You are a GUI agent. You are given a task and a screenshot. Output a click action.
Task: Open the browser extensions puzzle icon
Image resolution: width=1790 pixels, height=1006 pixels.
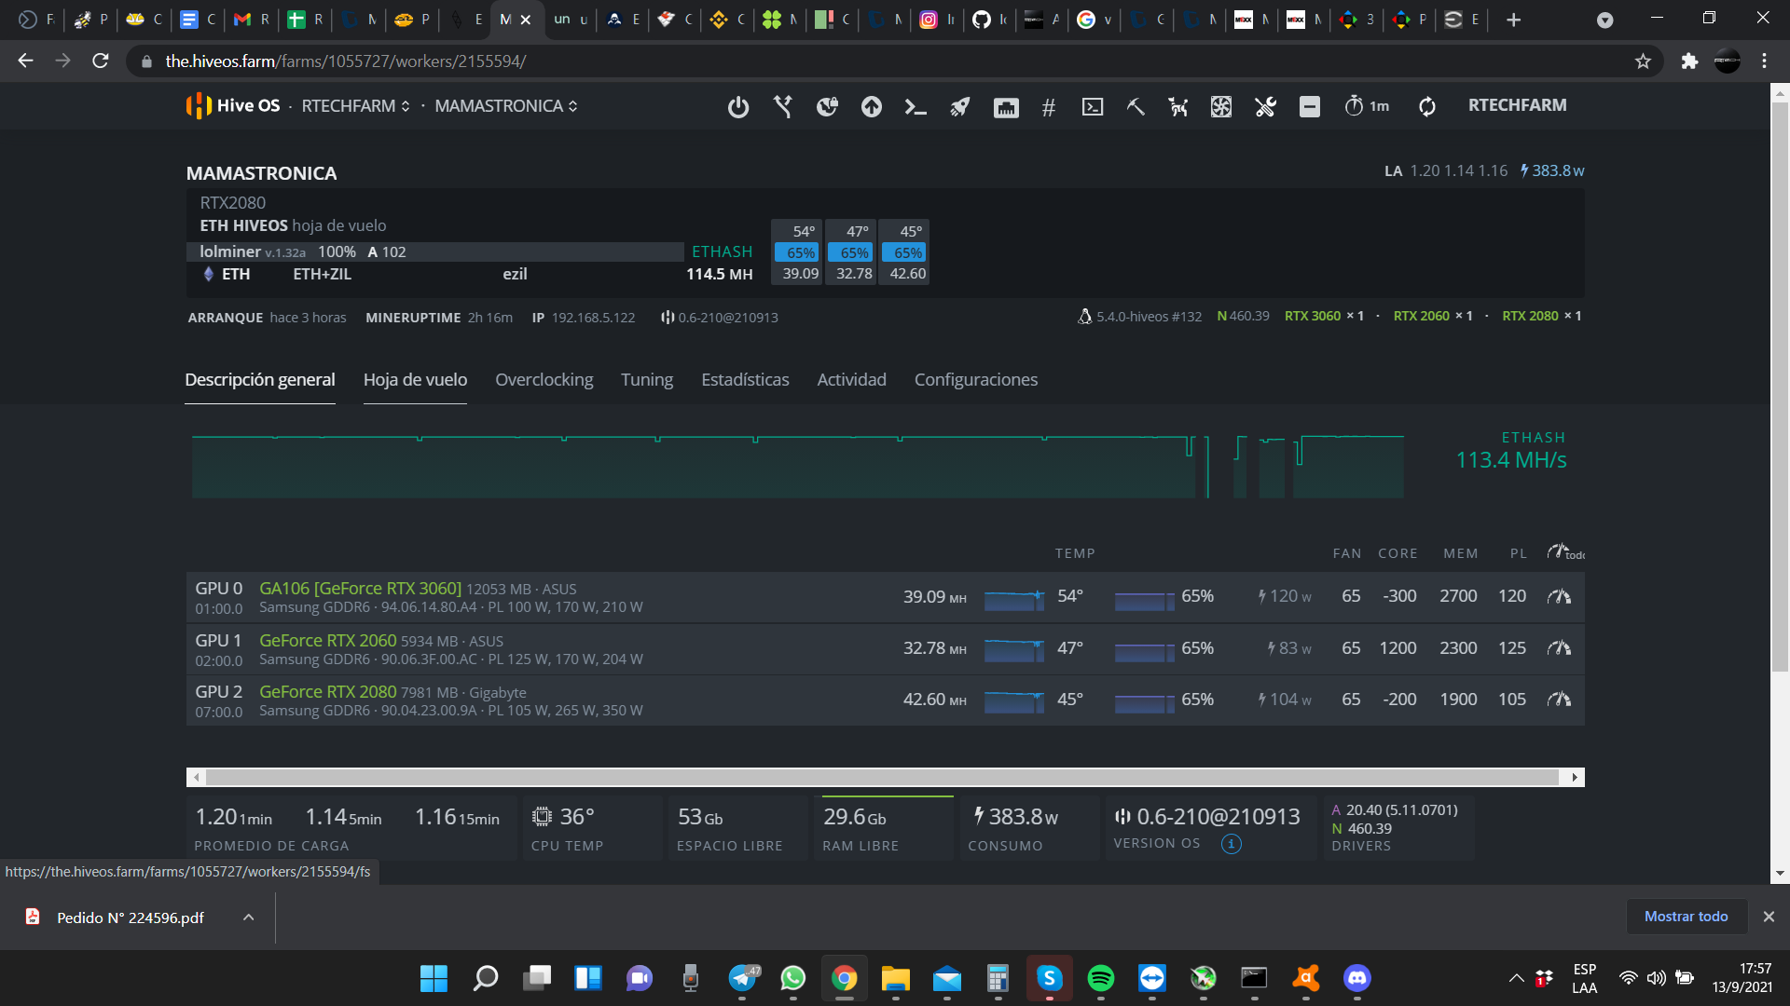coord(1689,61)
